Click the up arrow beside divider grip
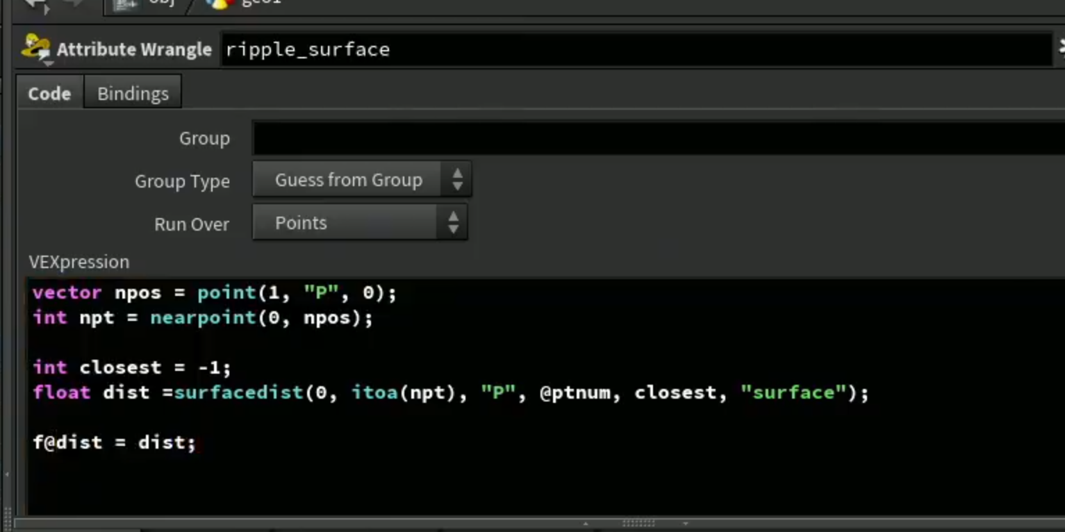Screen dimensions: 1065x532 (586, 524)
